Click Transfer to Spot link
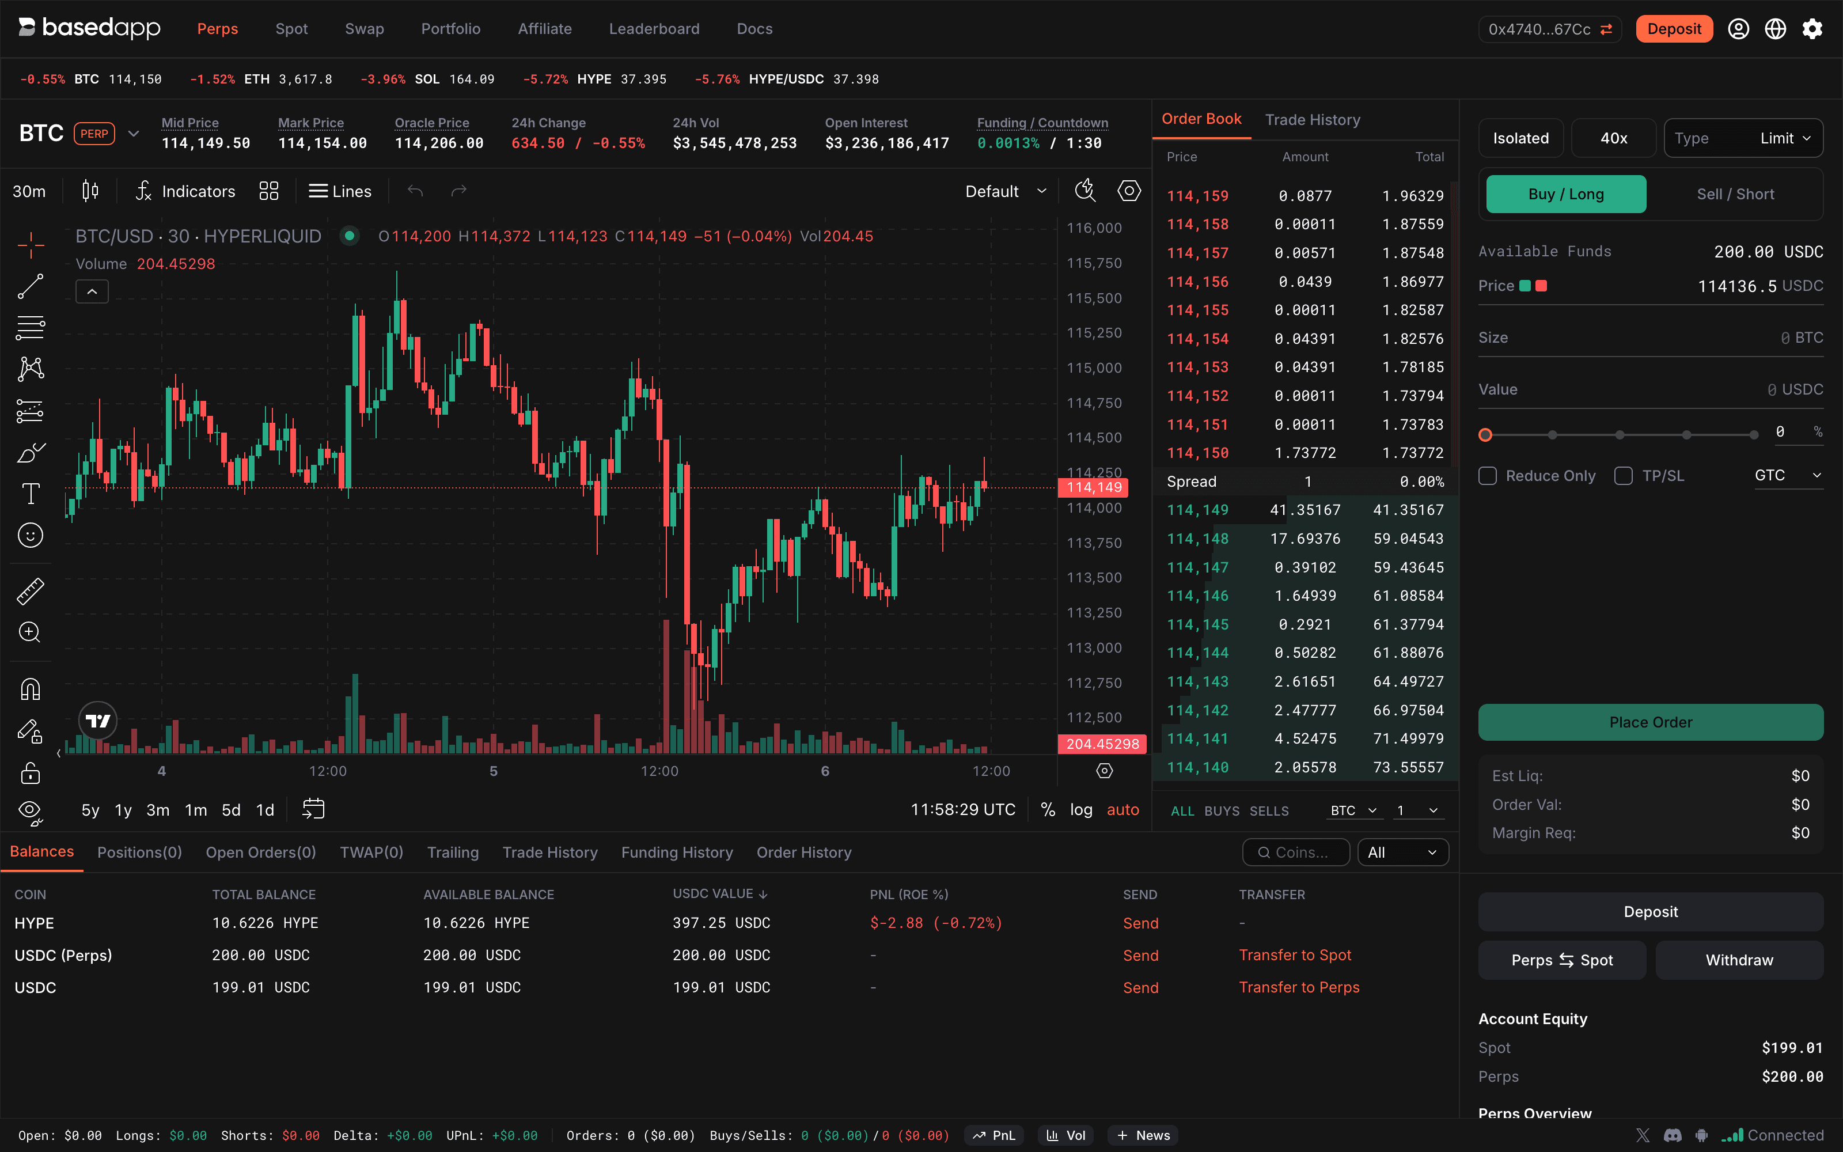 coord(1295,954)
